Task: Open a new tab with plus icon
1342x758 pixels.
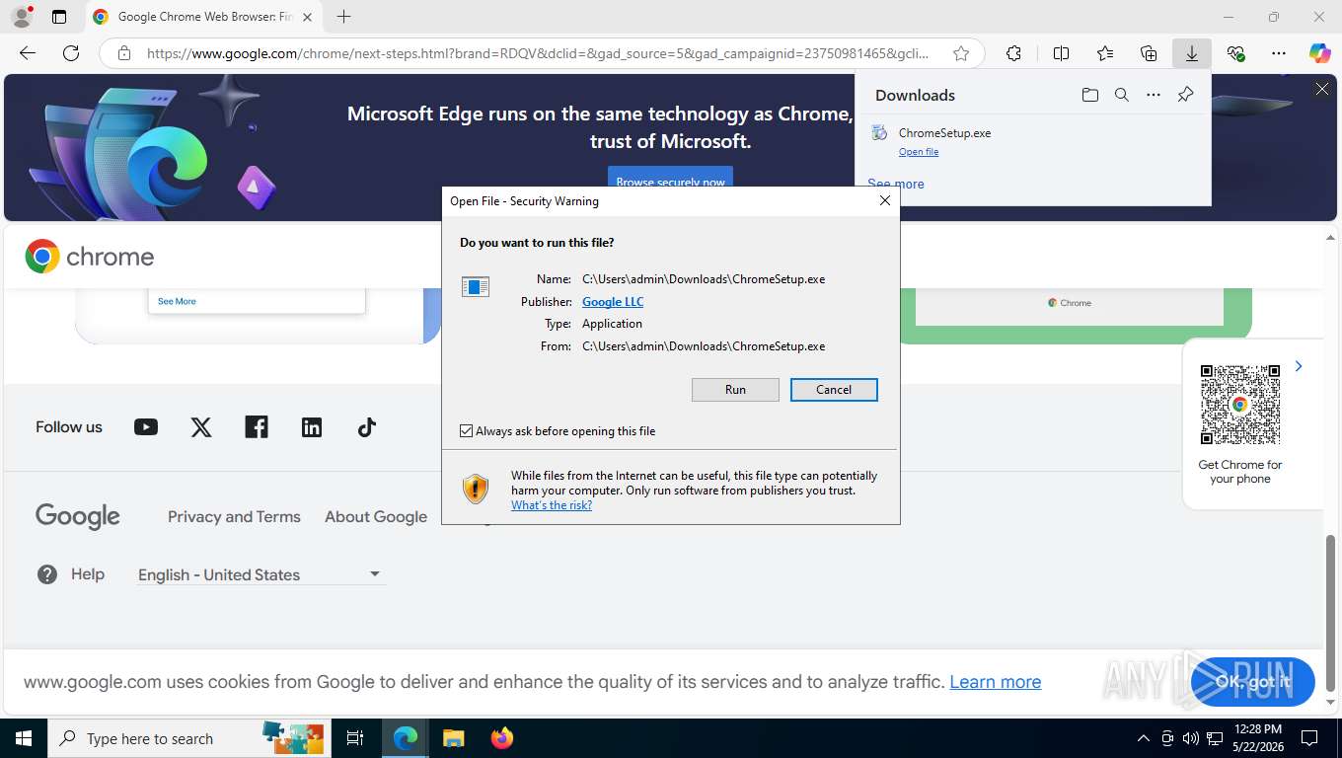Action: pos(343,17)
